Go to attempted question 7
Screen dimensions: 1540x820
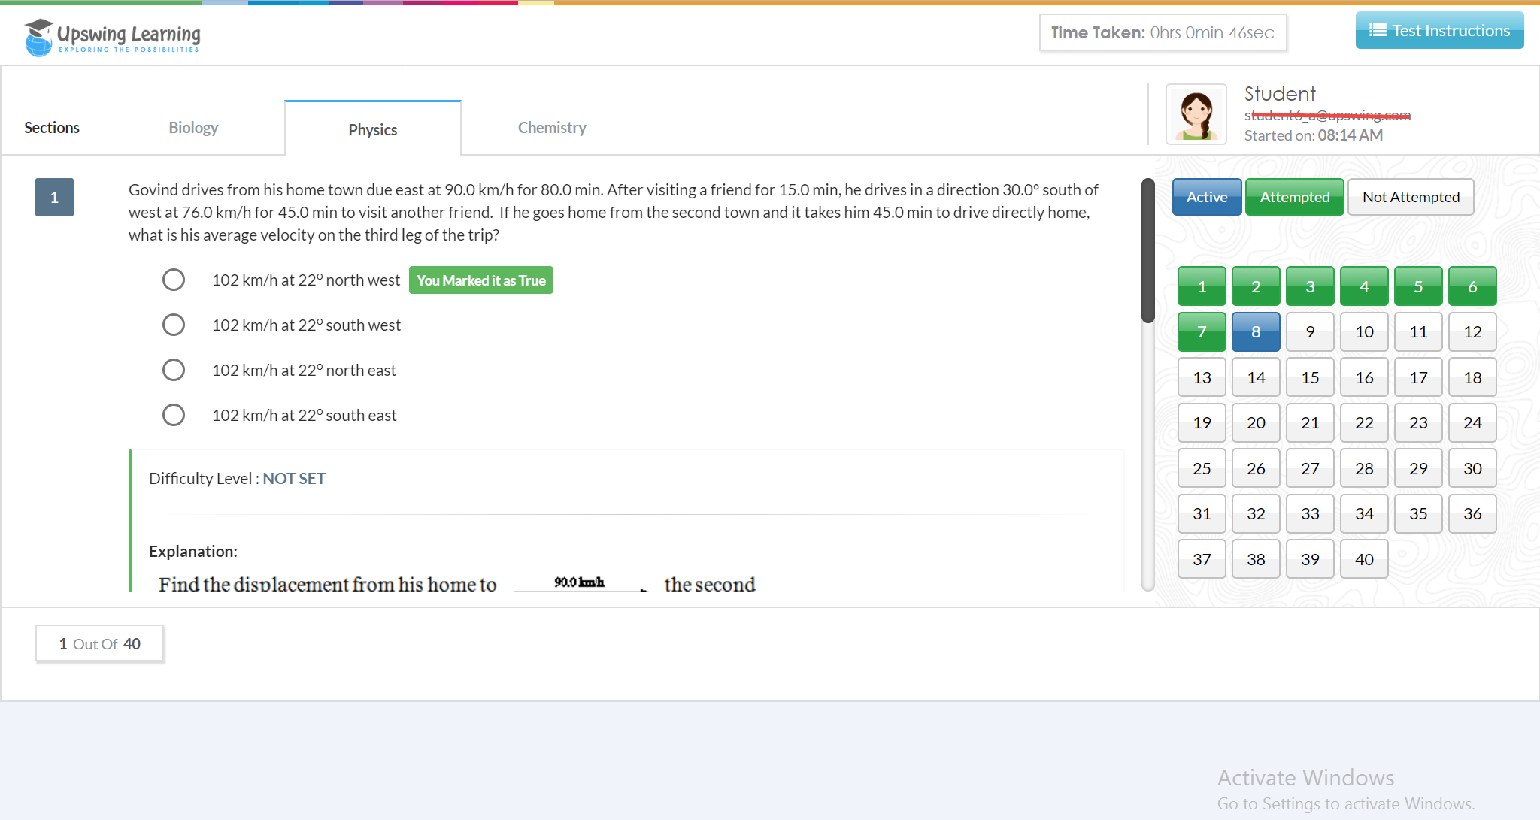tap(1202, 332)
